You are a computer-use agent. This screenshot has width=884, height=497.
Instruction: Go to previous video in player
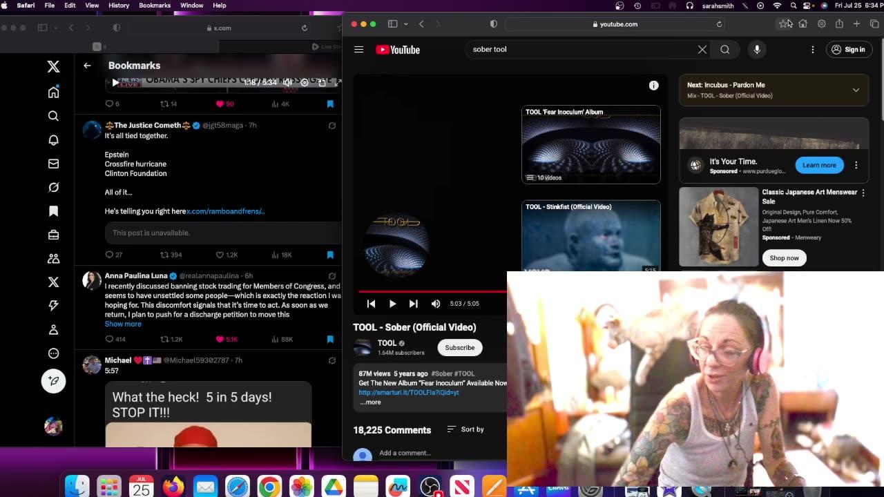click(x=371, y=304)
